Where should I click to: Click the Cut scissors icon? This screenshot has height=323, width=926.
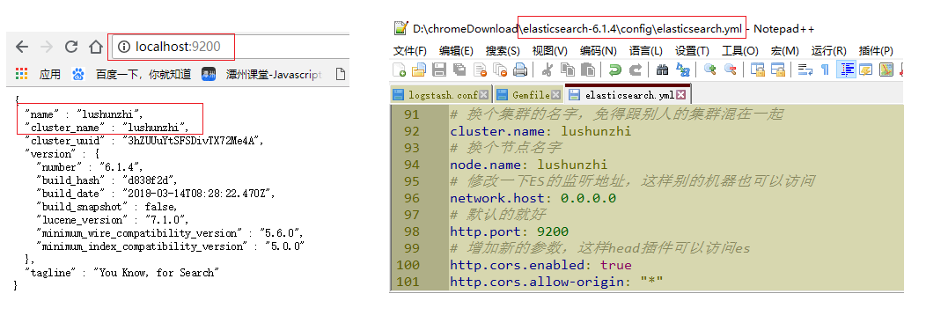click(x=547, y=70)
